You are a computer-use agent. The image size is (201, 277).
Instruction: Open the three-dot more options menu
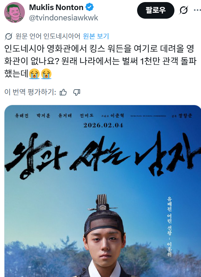198,10
